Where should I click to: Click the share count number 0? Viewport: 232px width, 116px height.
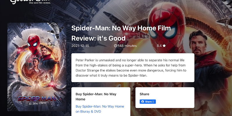153,102
